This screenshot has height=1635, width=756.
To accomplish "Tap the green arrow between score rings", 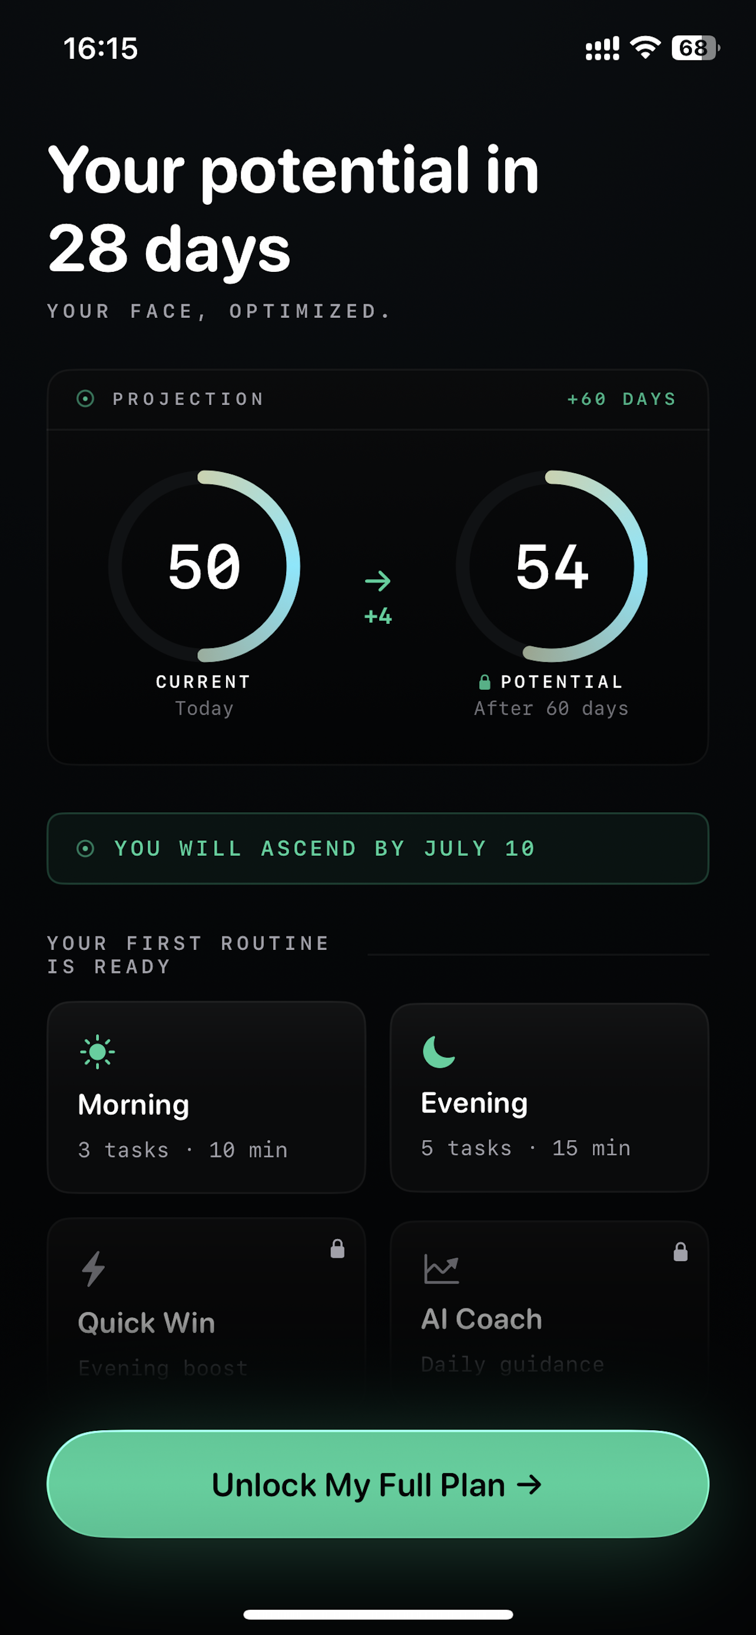I will [377, 581].
